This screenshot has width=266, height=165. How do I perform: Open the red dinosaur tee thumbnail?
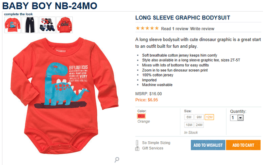pos(13,25)
